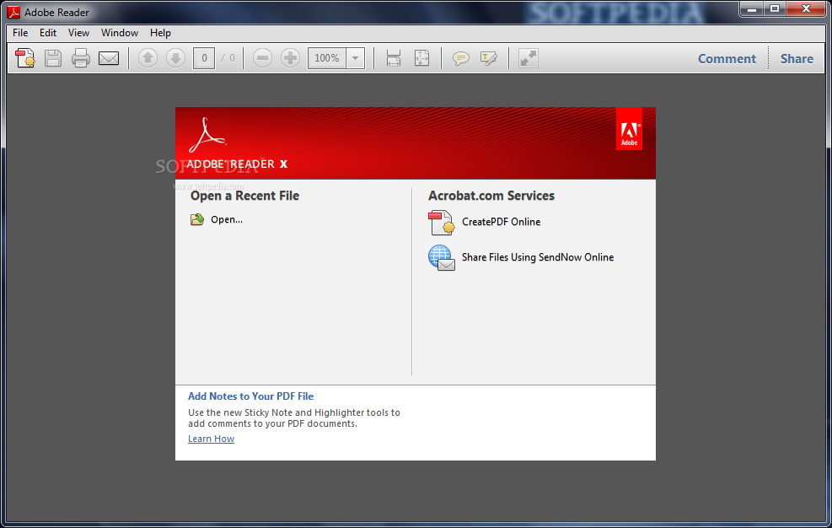Go to the next page

(175, 57)
